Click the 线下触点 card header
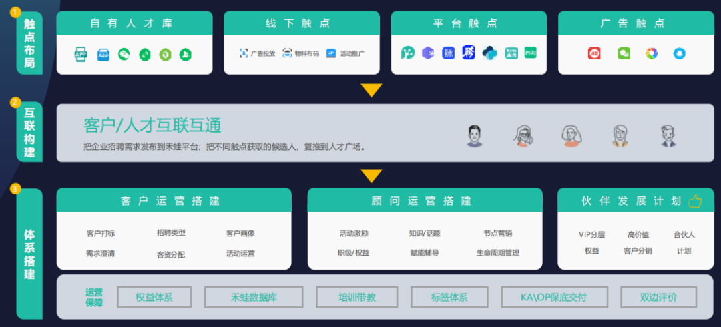 pyautogui.click(x=302, y=23)
